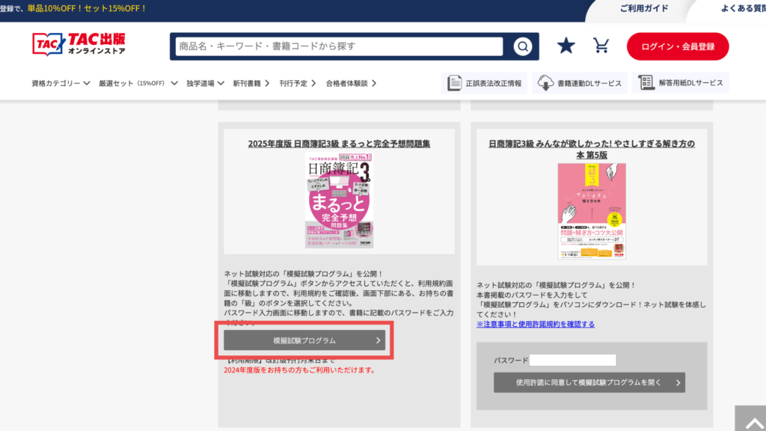Click the まるっと完全予想問題集 book cover
The width and height of the screenshot is (766, 431).
pos(339,201)
